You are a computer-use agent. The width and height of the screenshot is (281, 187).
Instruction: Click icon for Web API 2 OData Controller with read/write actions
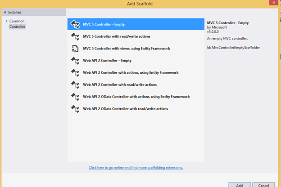pyautogui.click(x=75, y=109)
